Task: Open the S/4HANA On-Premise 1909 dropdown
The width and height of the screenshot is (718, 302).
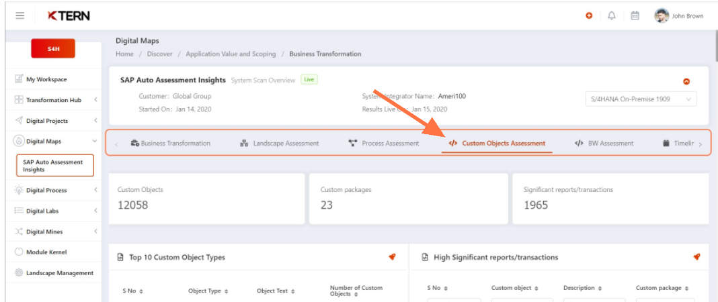Action: point(641,99)
